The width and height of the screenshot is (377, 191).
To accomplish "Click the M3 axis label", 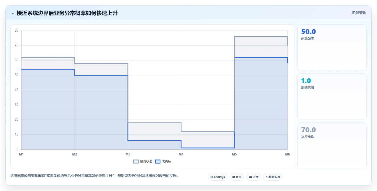I will pos(128,154).
